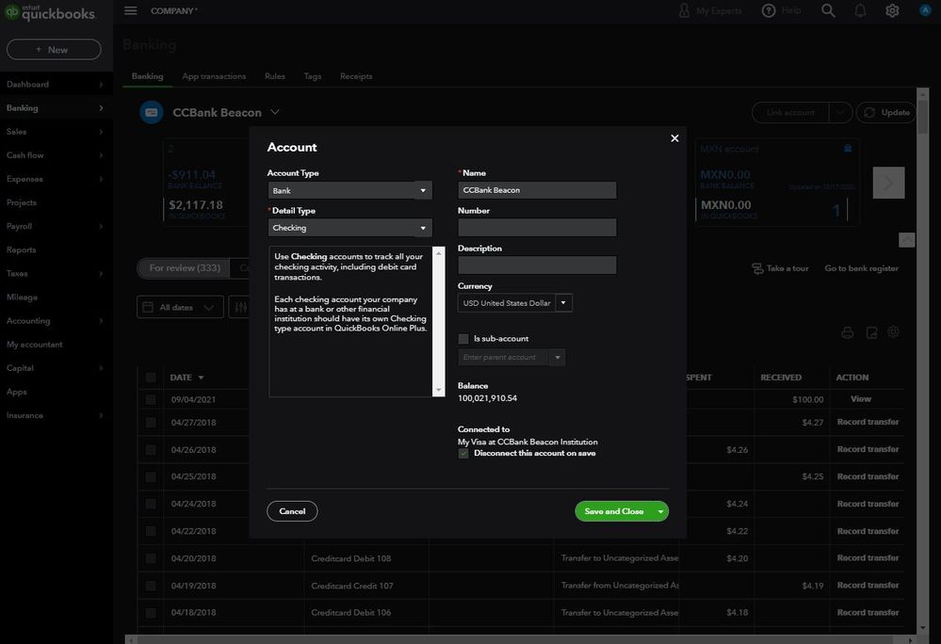Click the page vertical scrollbar
This screenshot has height=644, width=941.
923,361
